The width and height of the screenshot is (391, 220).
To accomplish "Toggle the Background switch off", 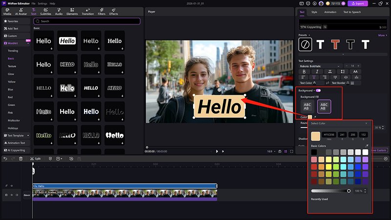I will tap(318, 90).
